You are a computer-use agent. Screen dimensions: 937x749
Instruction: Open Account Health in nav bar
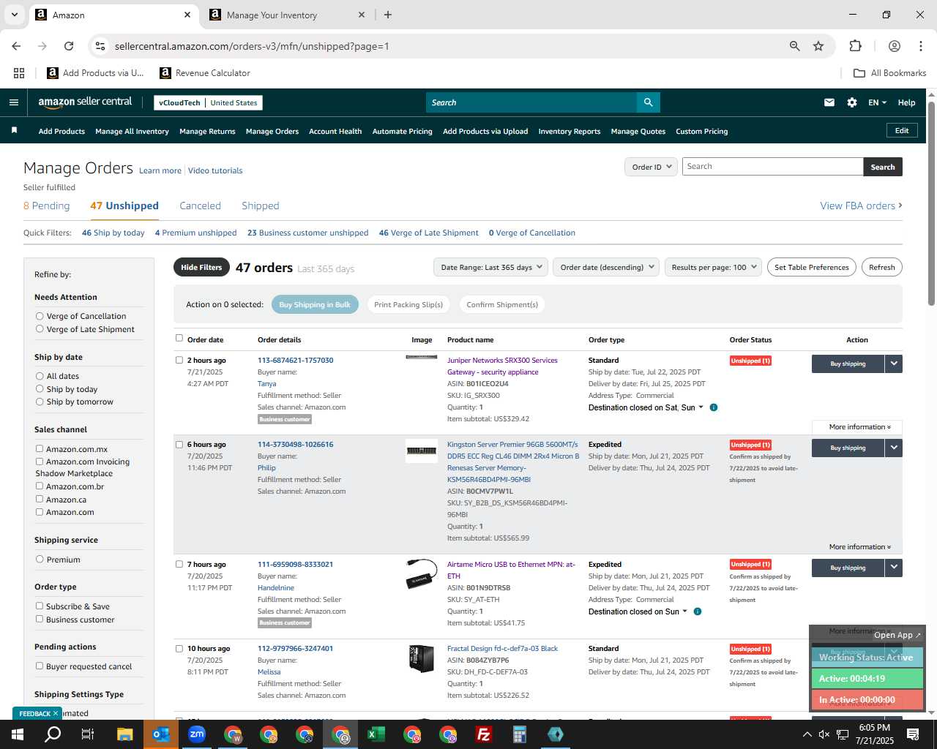pyautogui.click(x=335, y=131)
